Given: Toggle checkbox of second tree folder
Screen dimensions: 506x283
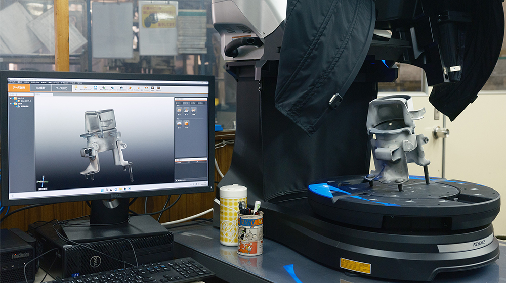Looking at the screenshot, I should tap(14, 104).
